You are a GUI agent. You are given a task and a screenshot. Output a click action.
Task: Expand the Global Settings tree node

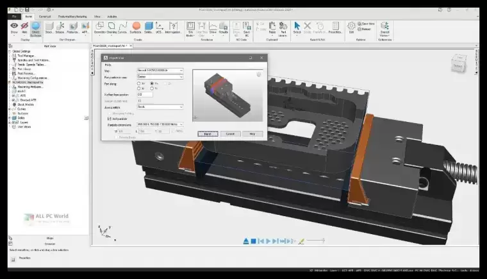(x=10, y=51)
